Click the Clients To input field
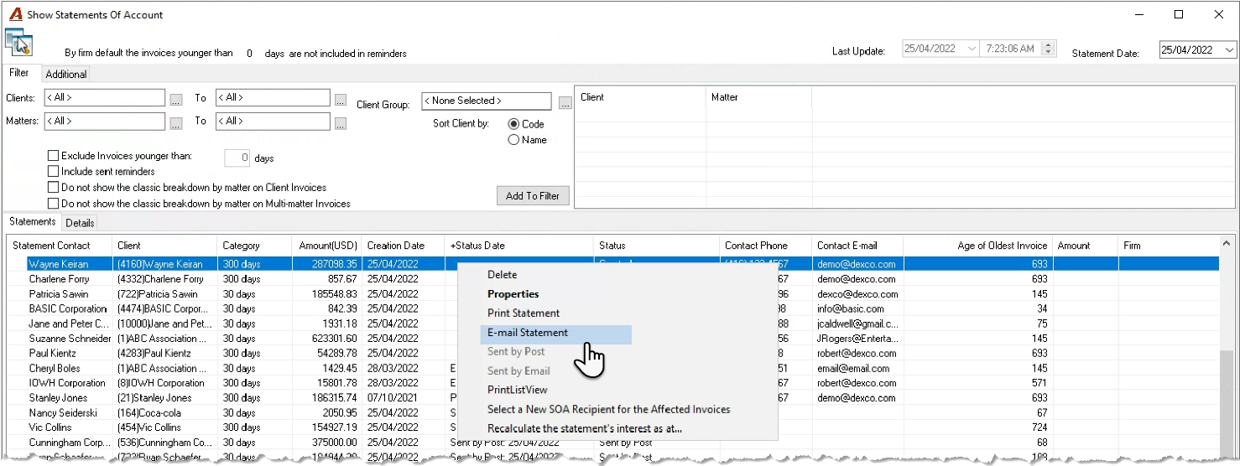 273,98
